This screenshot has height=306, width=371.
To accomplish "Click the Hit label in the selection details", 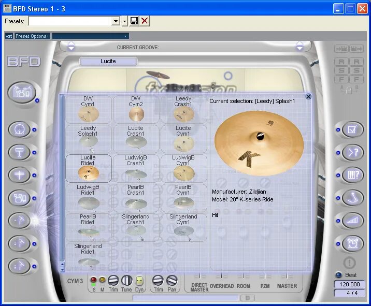I will pyautogui.click(x=215, y=215).
